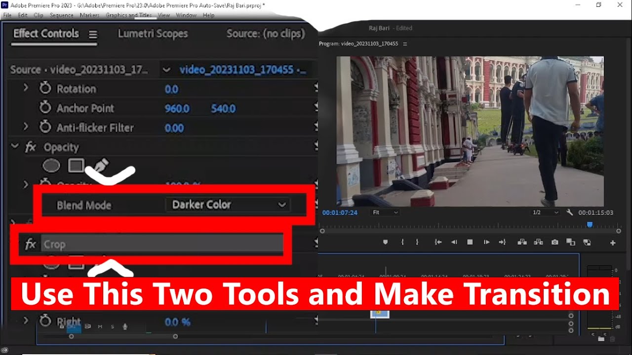Click Anti-flicker Filter value 0.00
Viewport: 632px width, 355px height.
pyautogui.click(x=174, y=128)
